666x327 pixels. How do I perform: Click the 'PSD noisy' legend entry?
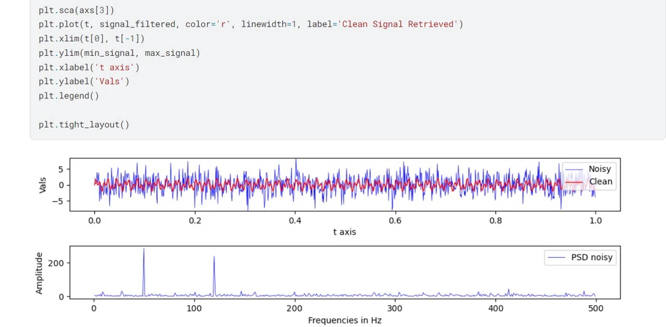591,258
